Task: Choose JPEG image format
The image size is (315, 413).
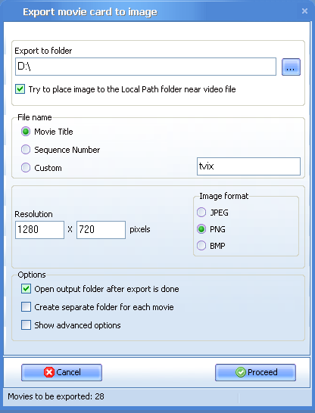Action: [201, 213]
